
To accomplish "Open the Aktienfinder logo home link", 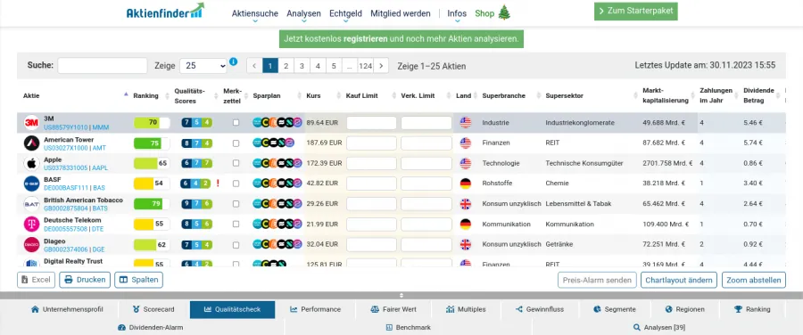I will pos(165,12).
